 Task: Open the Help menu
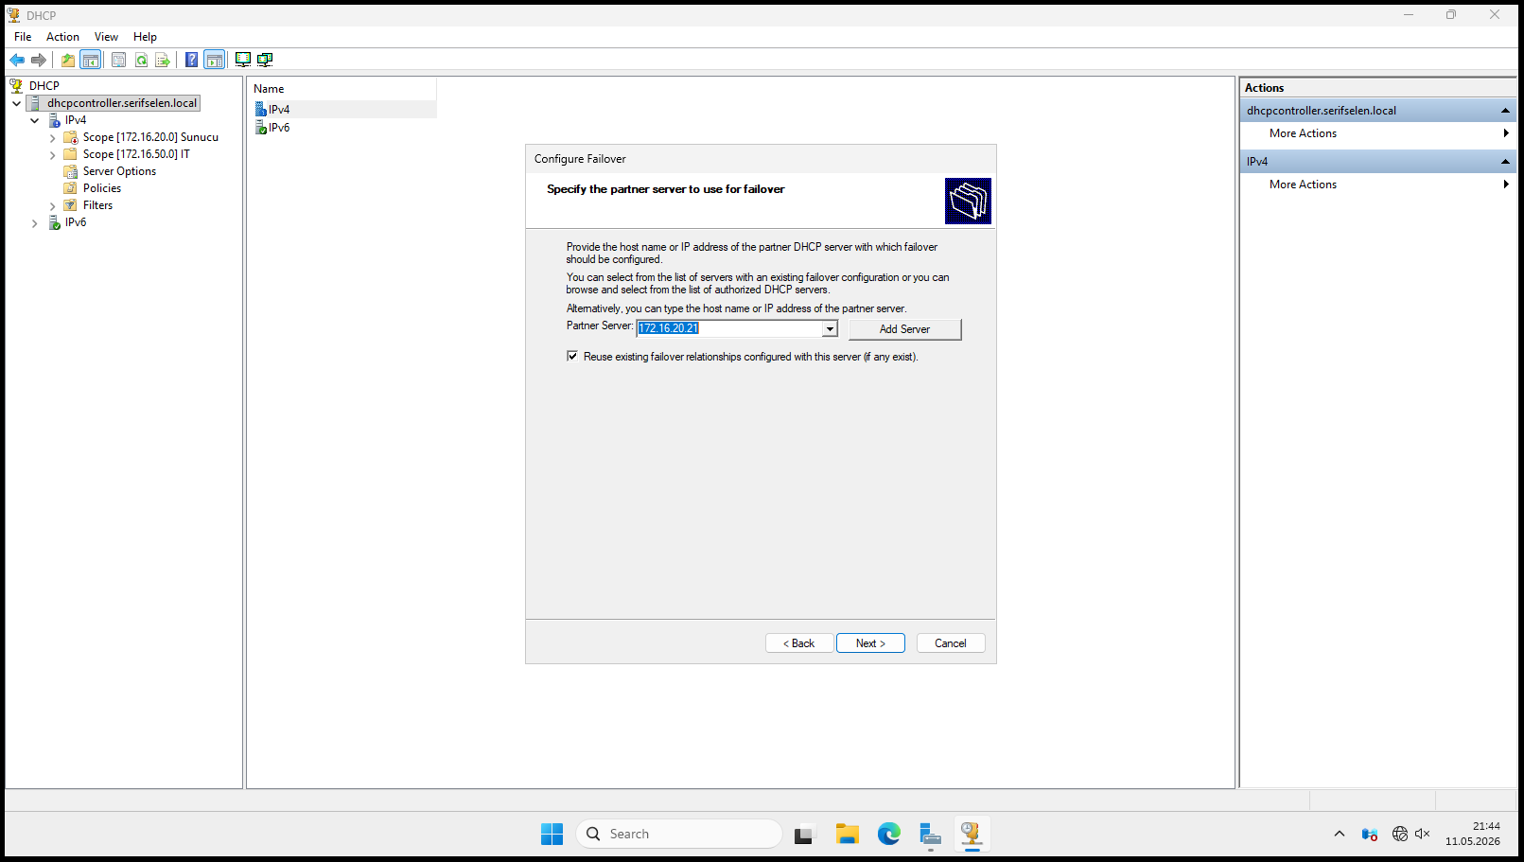[x=145, y=37]
